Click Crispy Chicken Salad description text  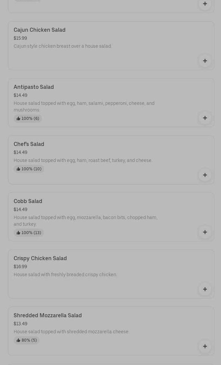[65, 275]
